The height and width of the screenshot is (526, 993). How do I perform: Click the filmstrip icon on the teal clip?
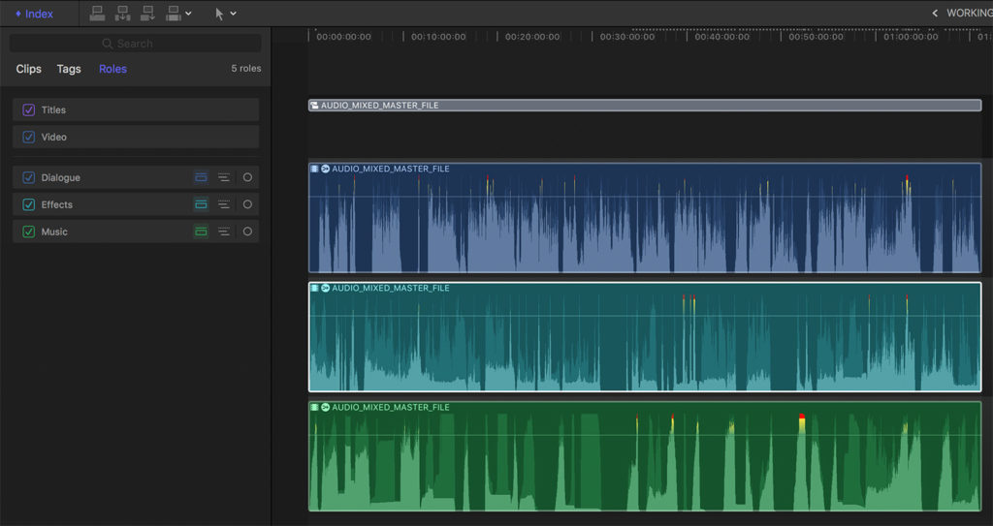point(314,288)
